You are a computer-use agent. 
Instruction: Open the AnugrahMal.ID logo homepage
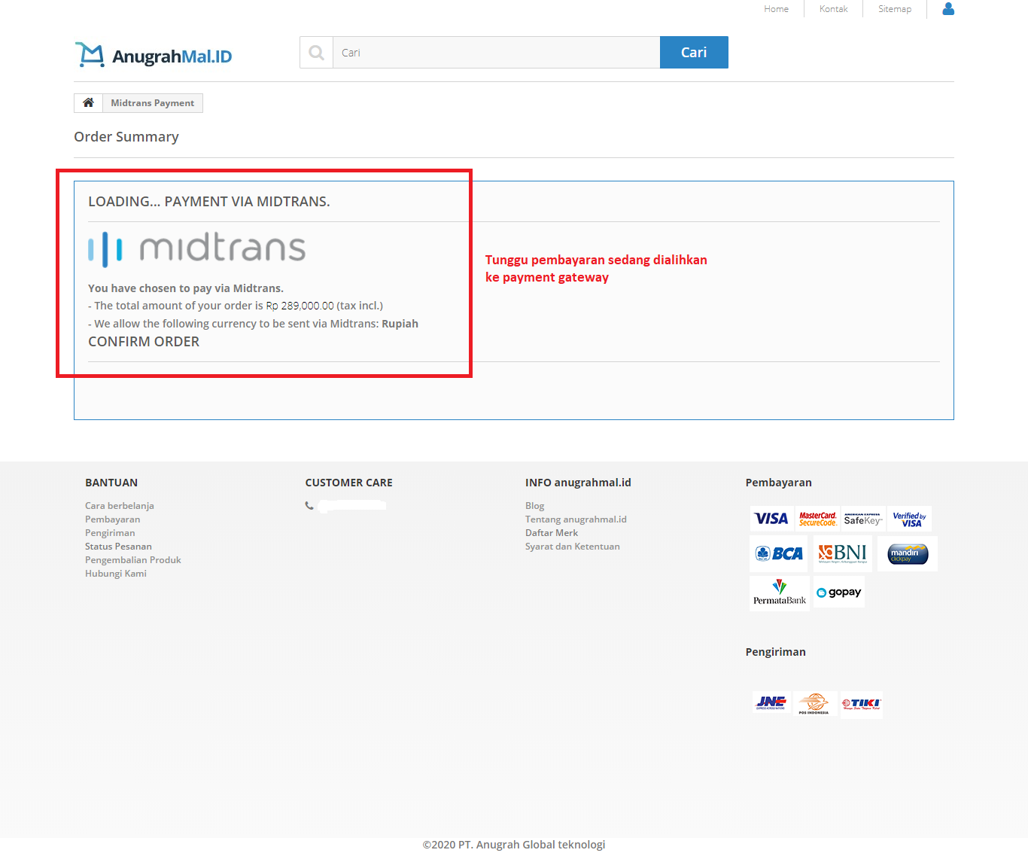154,55
